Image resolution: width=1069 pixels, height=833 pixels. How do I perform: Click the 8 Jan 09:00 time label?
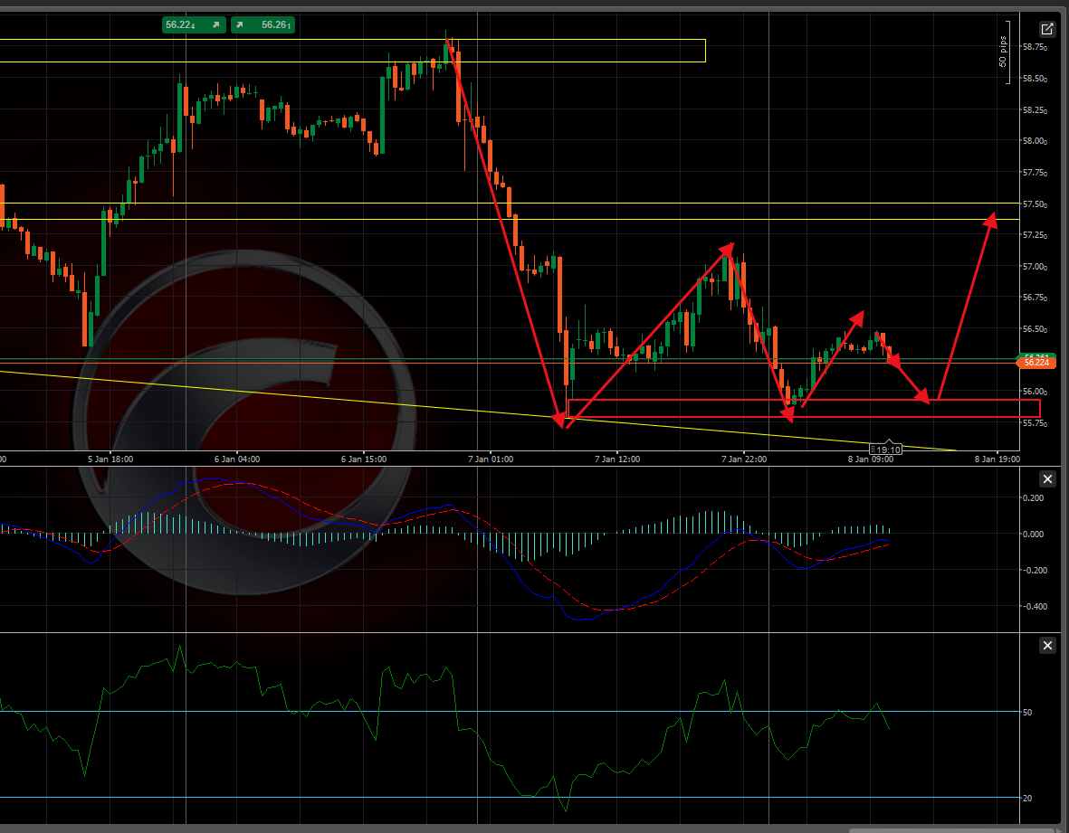pos(871,459)
